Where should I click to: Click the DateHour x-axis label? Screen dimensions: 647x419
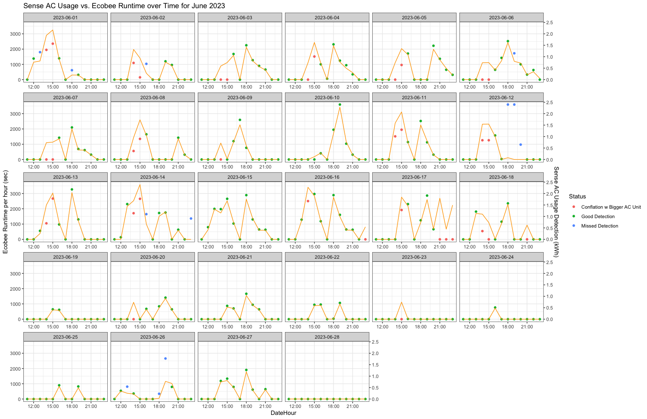pyautogui.click(x=283, y=413)
